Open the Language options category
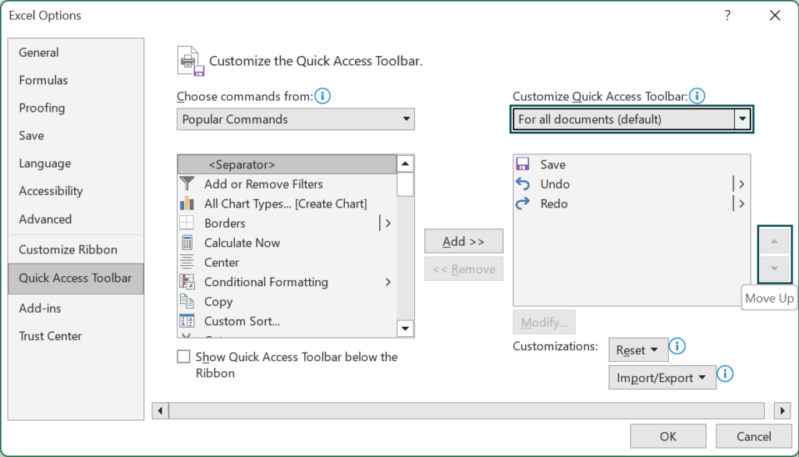Screen dimensions: 799x457 76,164
